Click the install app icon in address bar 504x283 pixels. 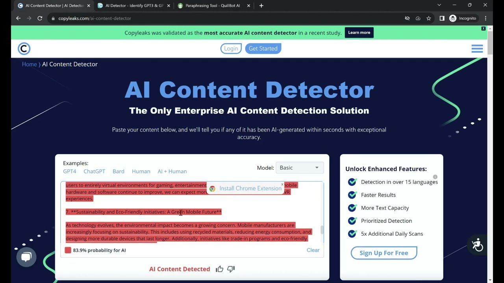click(x=418, y=18)
